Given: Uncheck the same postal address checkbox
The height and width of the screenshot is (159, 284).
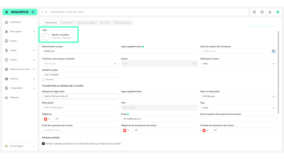Looking at the screenshot, I should 43,143.
